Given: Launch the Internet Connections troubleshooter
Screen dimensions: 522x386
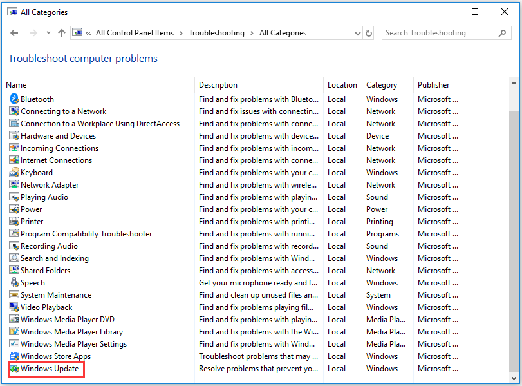Looking at the screenshot, I should pyautogui.click(x=56, y=160).
